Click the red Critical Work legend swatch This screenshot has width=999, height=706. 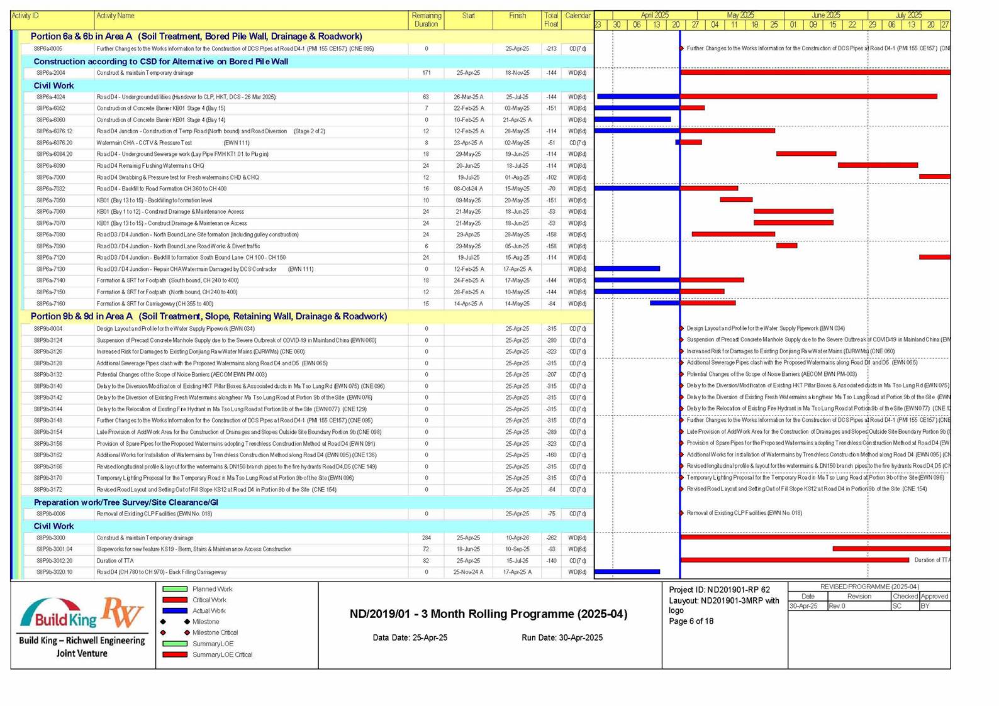tap(175, 600)
